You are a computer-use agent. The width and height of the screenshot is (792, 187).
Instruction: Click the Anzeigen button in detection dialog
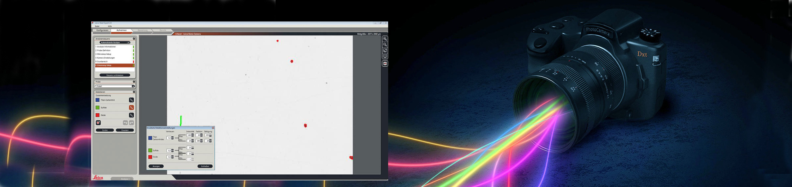156,166
